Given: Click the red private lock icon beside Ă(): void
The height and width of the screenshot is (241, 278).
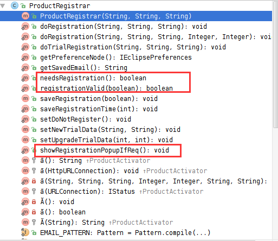Looking at the screenshot, I should [x=34, y=202].
